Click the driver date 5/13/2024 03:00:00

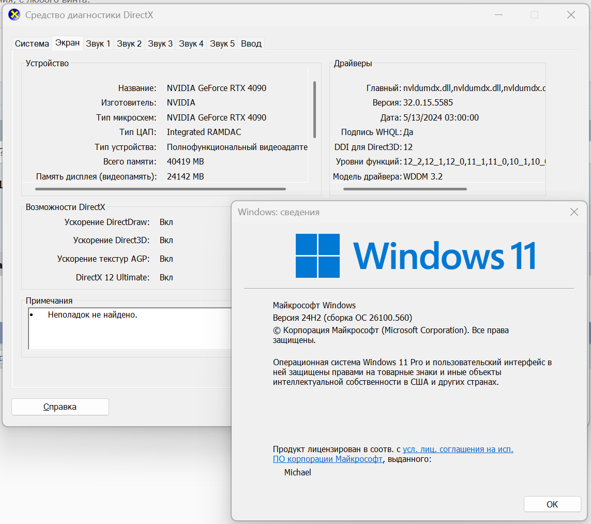pos(441,117)
